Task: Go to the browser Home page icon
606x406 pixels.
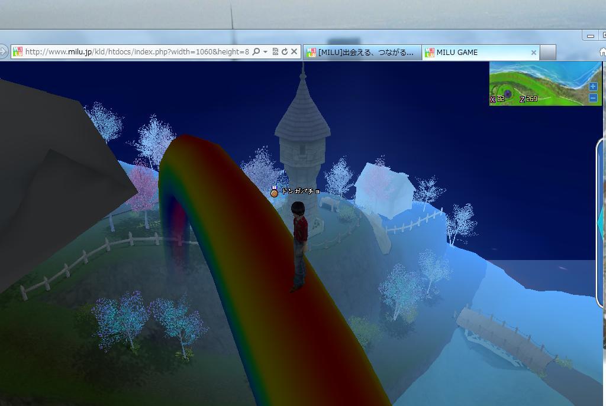Action: [602, 52]
